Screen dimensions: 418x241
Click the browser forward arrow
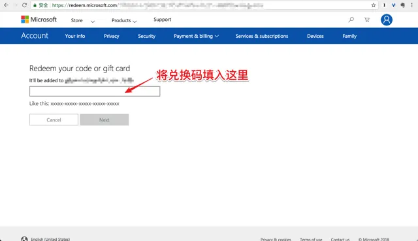pyautogui.click(x=15, y=5)
